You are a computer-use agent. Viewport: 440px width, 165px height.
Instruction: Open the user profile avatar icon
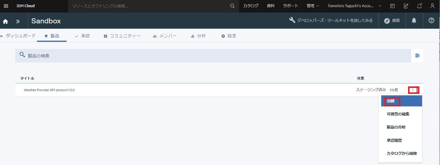click(x=433, y=6)
